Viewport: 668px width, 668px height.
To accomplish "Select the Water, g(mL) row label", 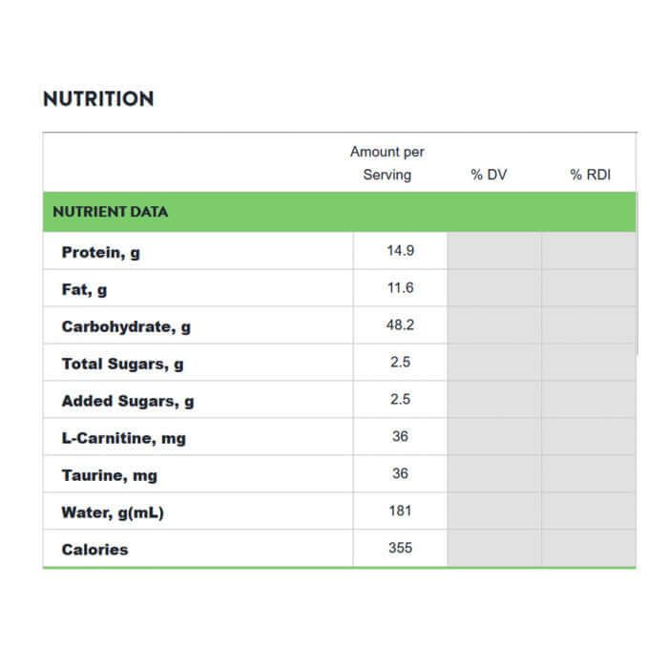I will point(113,512).
